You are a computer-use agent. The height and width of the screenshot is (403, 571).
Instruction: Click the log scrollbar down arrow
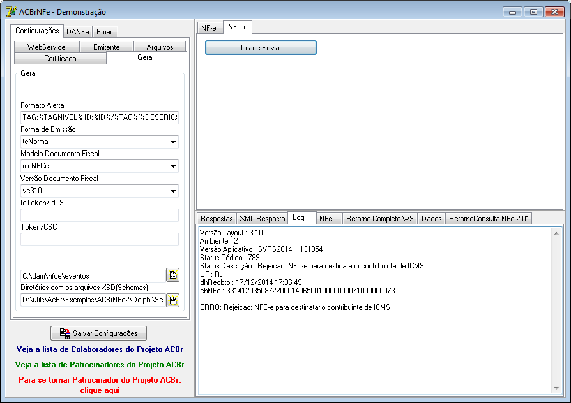556,388
